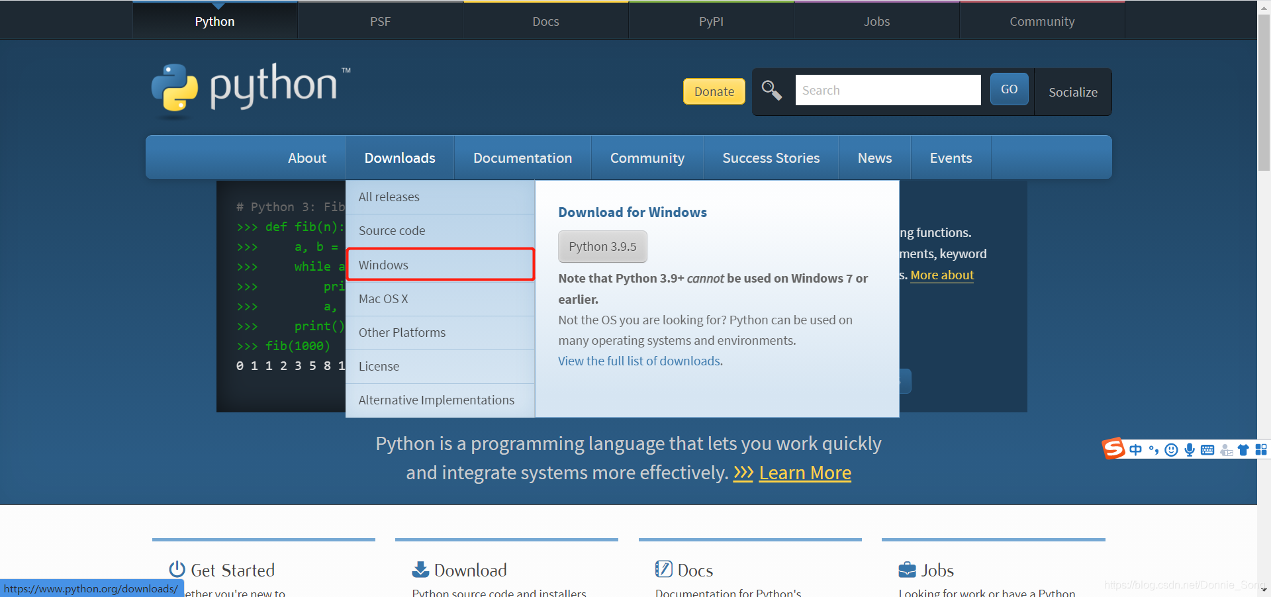Select Alternative Implementations in Downloads menu

click(440, 400)
